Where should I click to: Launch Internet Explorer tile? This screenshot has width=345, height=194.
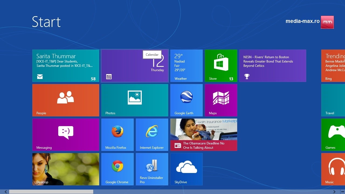[x=152, y=135]
